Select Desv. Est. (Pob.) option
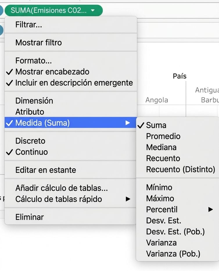The height and width of the screenshot is (271, 219). [x=177, y=231]
